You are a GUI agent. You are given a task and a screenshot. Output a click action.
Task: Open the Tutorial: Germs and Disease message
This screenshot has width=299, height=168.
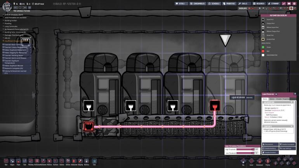[x=17, y=58]
